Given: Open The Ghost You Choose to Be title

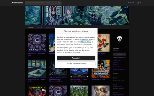Looking at the screenshot, I should 37,80.
